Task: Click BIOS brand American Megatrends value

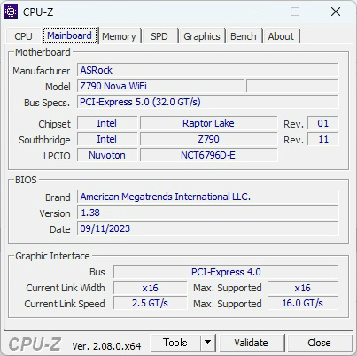Action: [x=208, y=197]
